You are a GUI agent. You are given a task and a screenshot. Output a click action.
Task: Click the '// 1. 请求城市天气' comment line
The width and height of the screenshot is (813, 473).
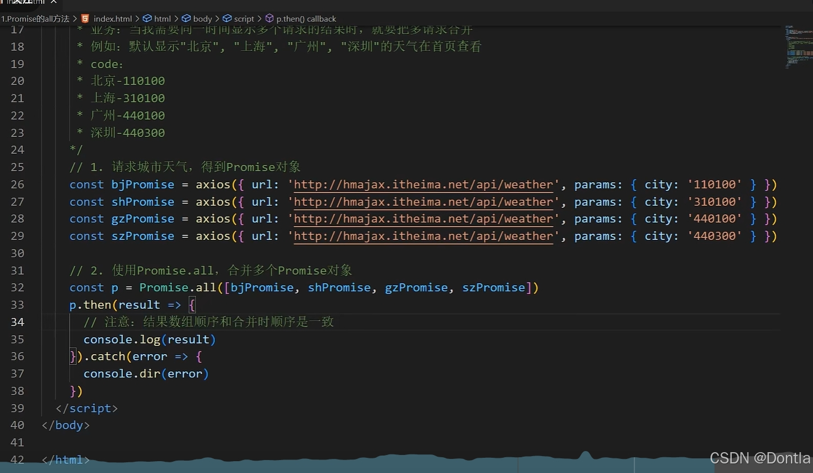185,167
